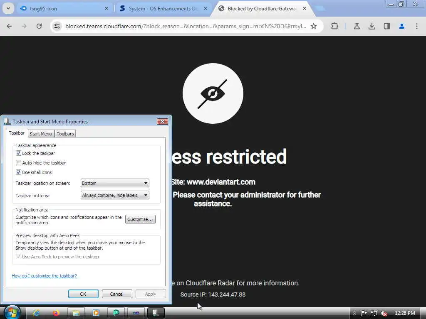This screenshot has height=319, width=426.
Task: Reload the blocked page
Action: tap(39, 26)
